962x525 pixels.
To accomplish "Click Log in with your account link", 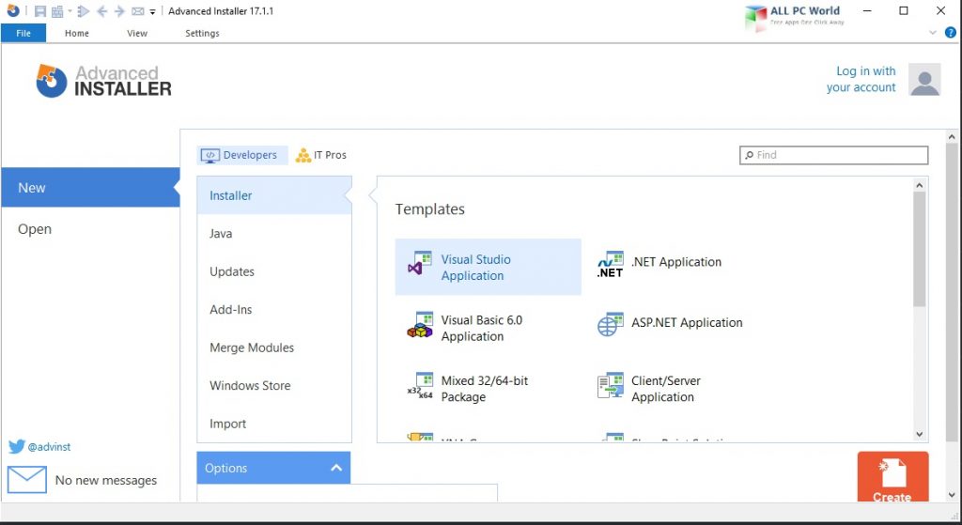I will 861,79.
